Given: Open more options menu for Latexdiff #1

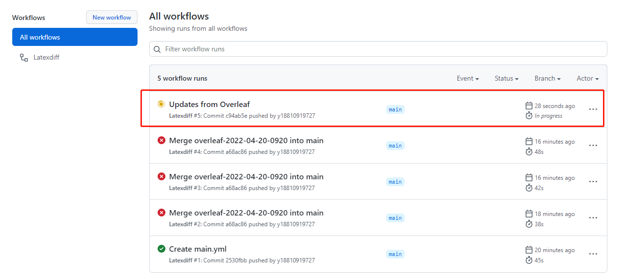Looking at the screenshot, I should (593, 254).
